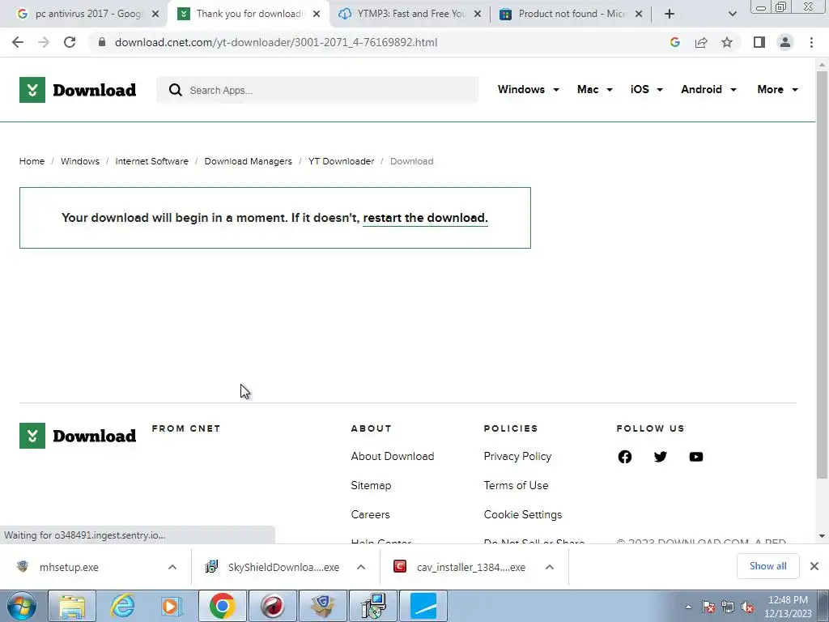Open YT Downloader breadcrumb
The height and width of the screenshot is (622, 829).
341,161
